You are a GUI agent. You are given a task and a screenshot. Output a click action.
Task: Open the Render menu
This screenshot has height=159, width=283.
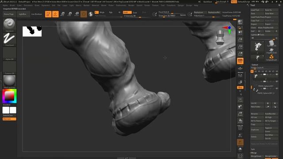coord(131,5)
